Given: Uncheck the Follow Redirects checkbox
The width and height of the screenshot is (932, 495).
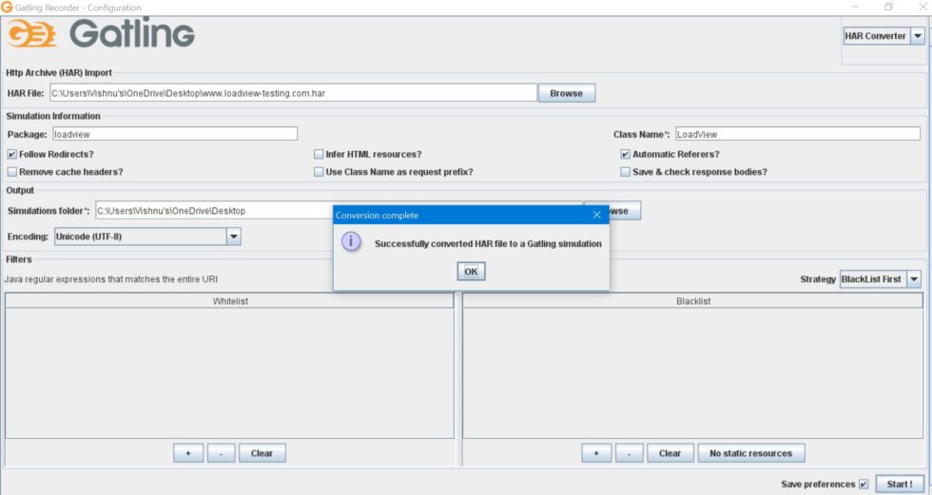Looking at the screenshot, I should tap(12, 154).
